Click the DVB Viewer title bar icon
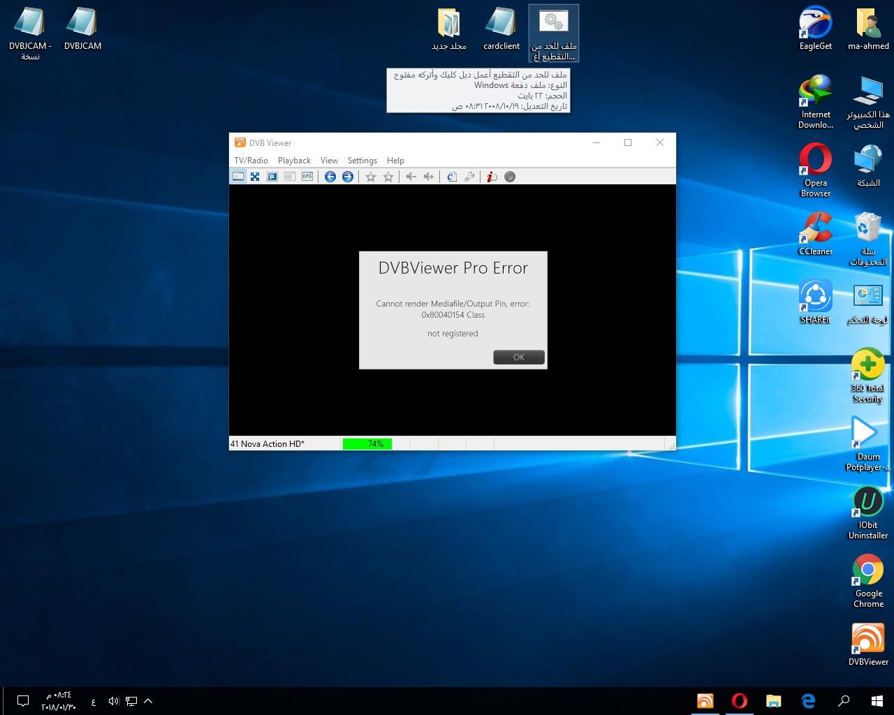The width and height of the screenshot is (894, 715). 240,142
